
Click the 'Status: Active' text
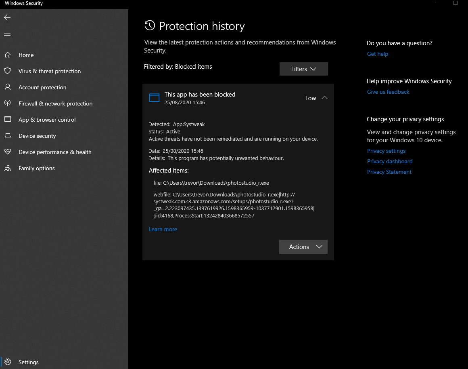164,132
